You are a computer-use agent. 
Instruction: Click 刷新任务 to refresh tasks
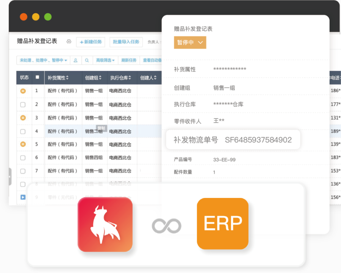[129, 60]
